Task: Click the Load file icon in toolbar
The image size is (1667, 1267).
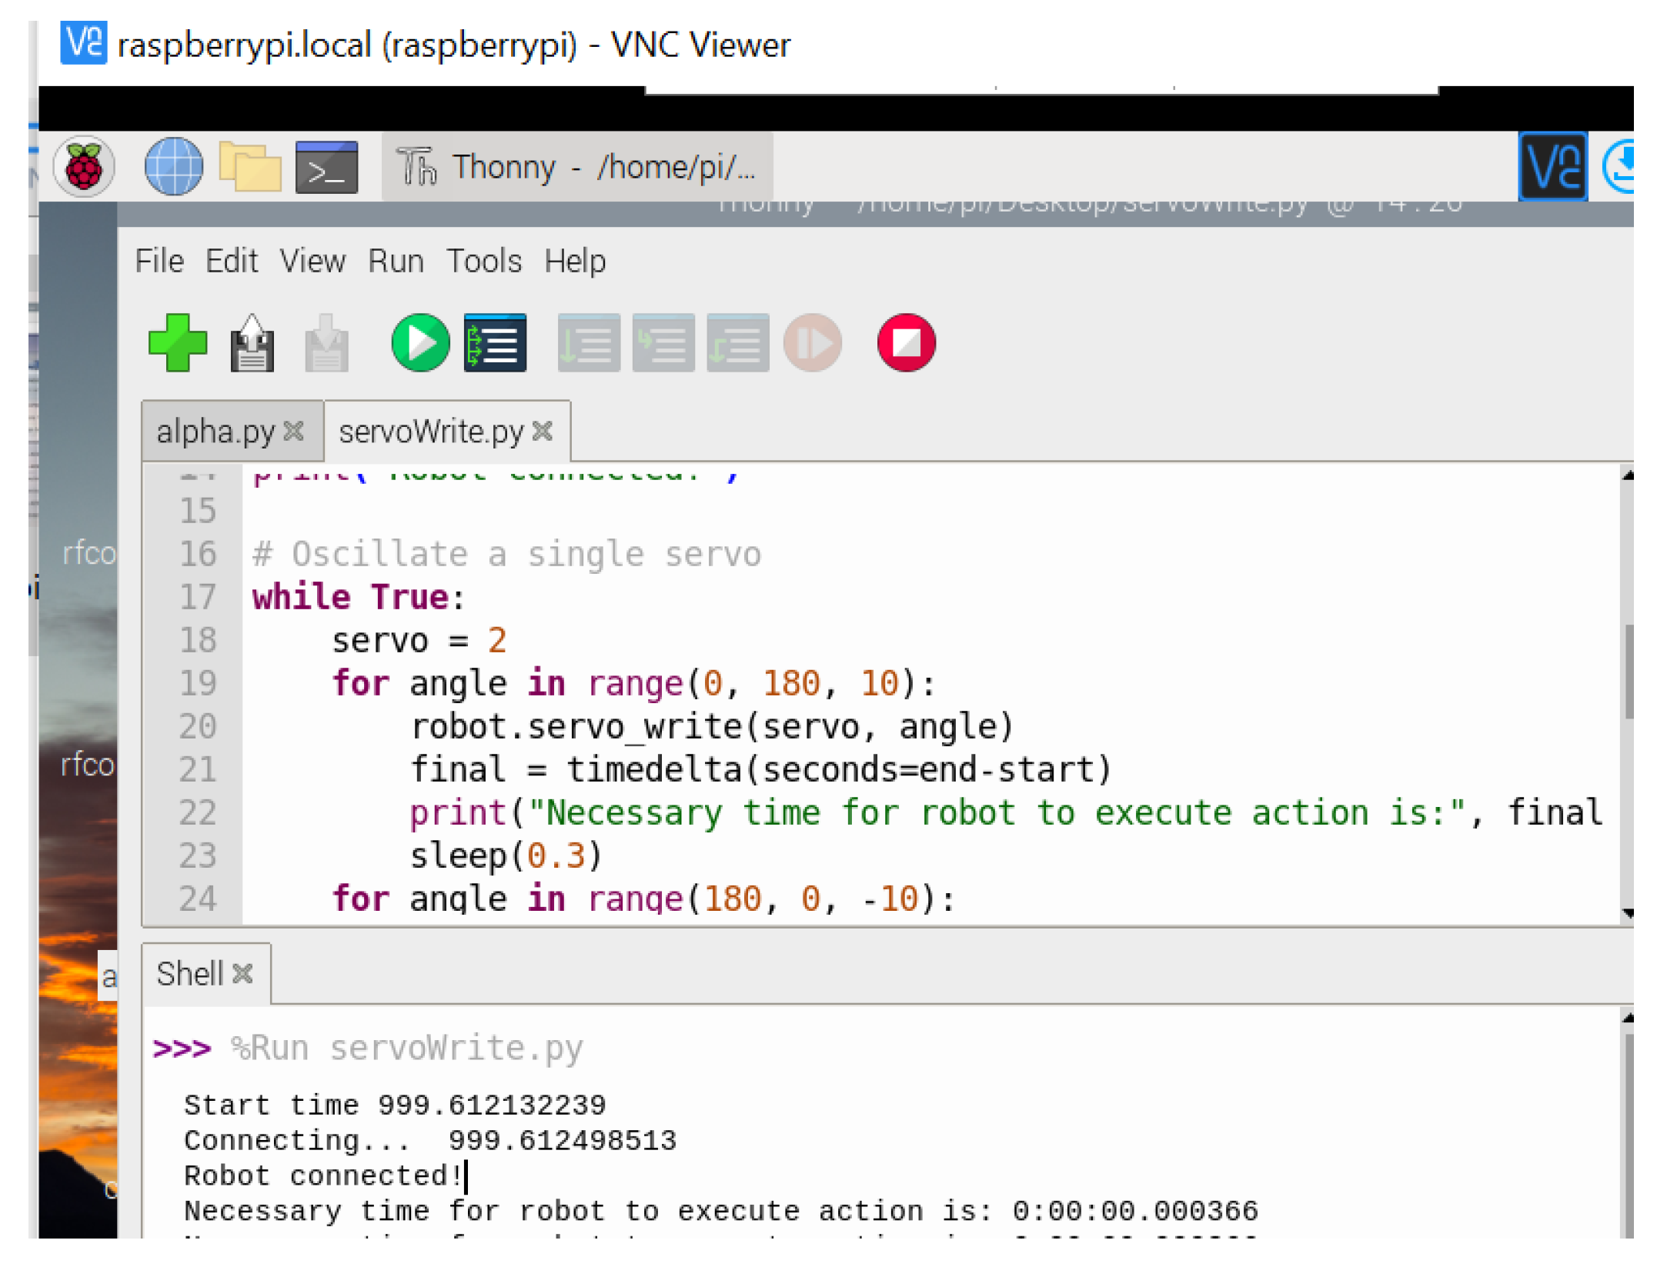Action: click(252, 343)
